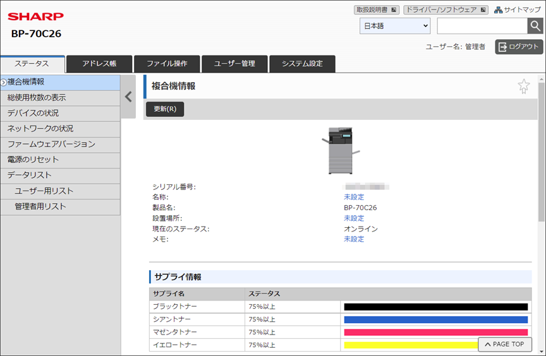546x356 pixels.
Task: Open ネットワークの状況 menu item
Action: (x=60, y=129)
